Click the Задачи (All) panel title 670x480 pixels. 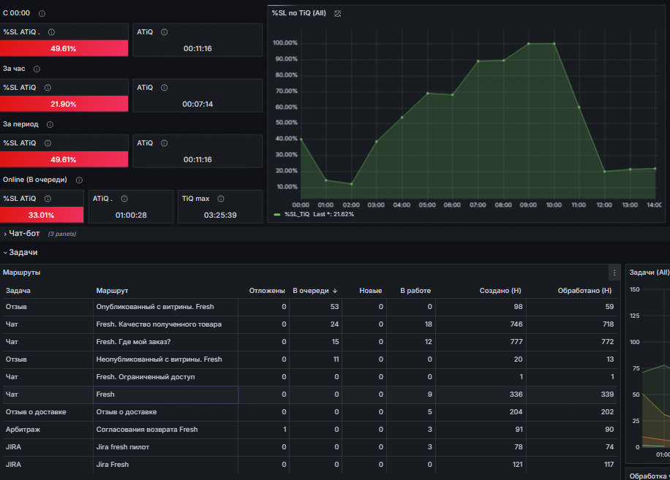click(649, 273)
